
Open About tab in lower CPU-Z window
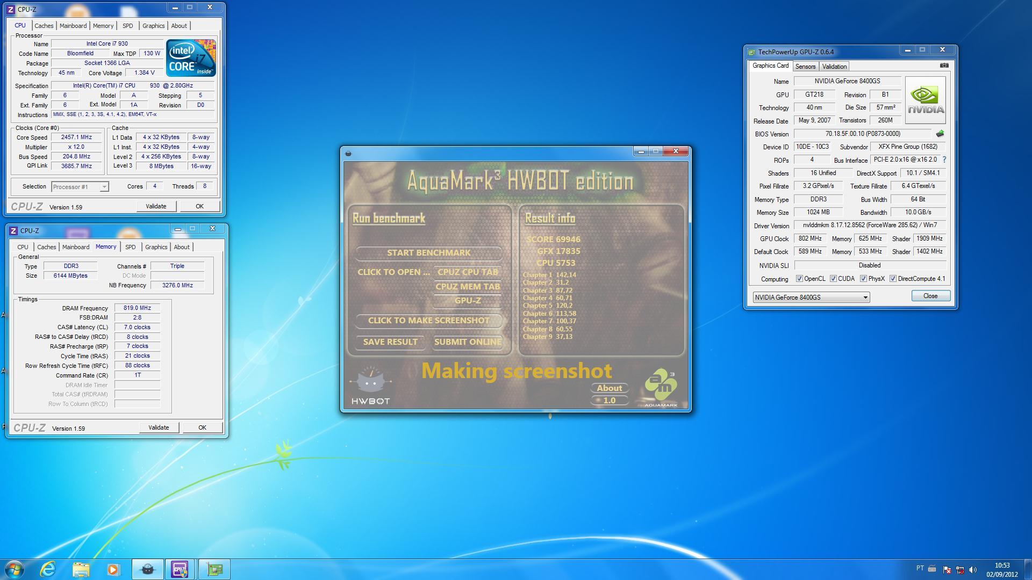pos(182,247)
